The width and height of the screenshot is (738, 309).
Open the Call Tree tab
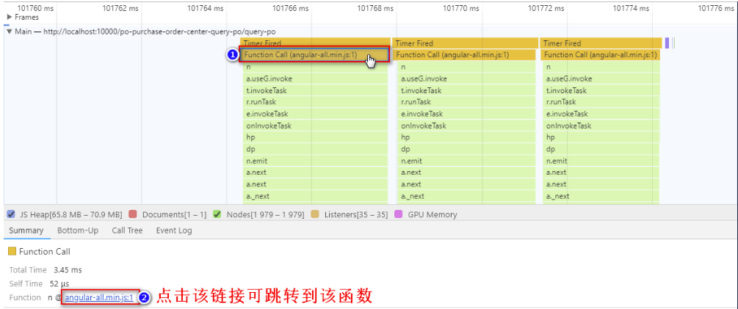point(127,230)
